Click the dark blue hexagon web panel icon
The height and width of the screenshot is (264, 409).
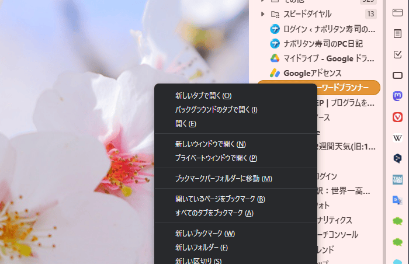[397, 158]
